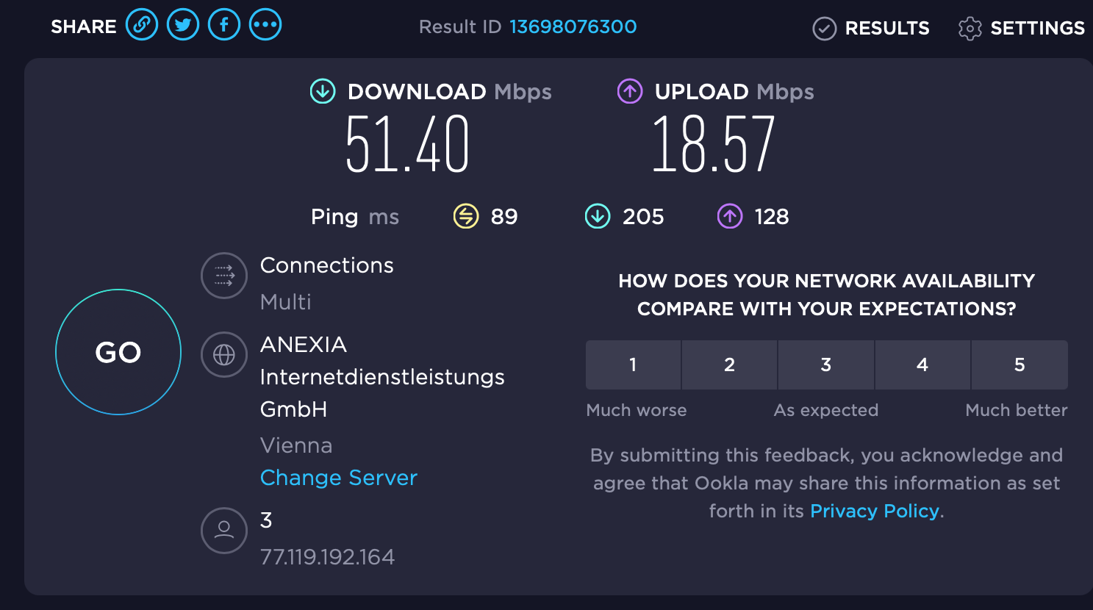The width and height of the screenshot is (1093, 610).
Task: Click the user profile icon
Action: click(x=224, y=530)
